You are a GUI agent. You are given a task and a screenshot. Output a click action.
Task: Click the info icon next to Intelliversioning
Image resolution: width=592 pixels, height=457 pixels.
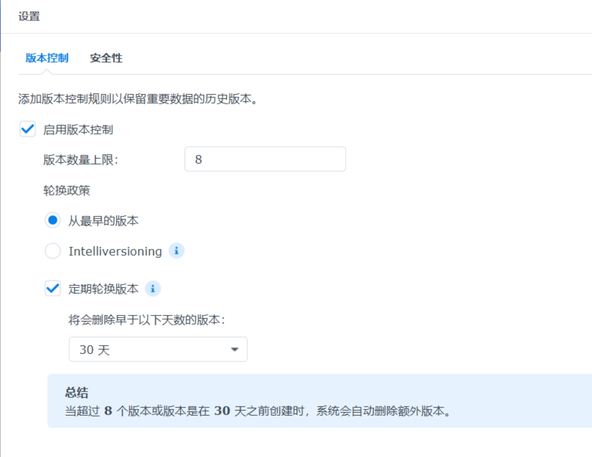point(177,251)
